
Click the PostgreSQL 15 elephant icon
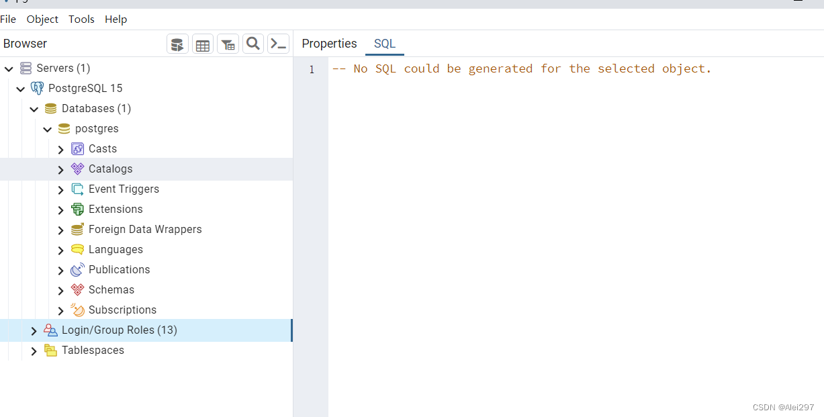(38, 89)
